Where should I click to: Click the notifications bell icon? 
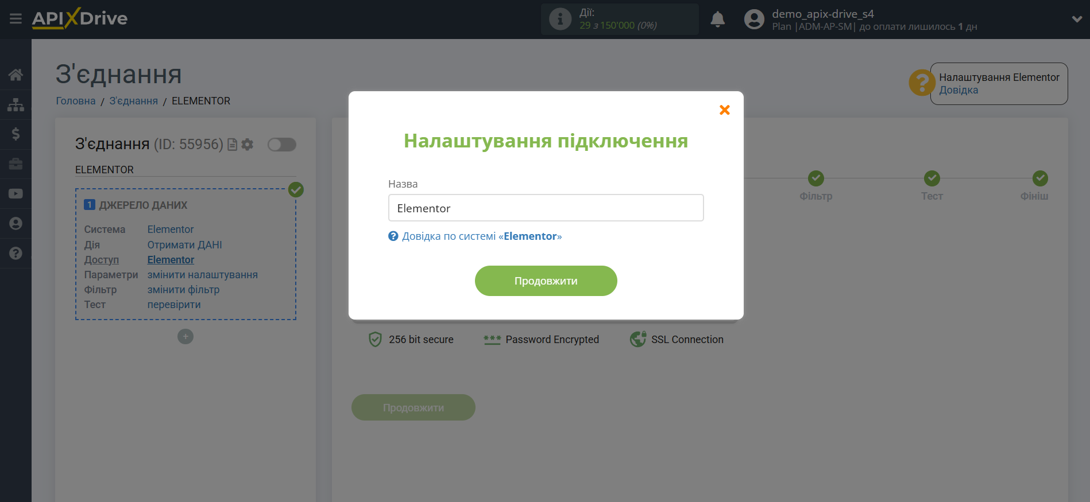click(x=717, y=20)
